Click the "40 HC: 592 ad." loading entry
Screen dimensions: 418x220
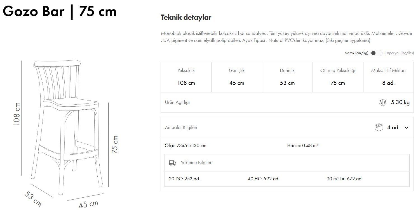tap(263, 179)
